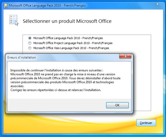
Task: Select the Office Project Language Pack radio button
Action: 30,43
